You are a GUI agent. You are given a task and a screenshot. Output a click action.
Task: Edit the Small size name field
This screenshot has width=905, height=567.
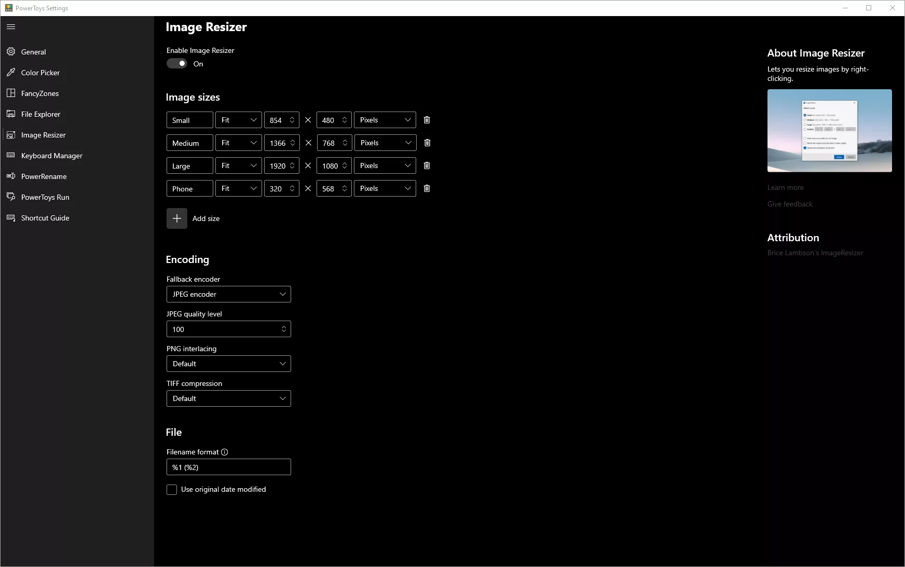click(190, 120)
